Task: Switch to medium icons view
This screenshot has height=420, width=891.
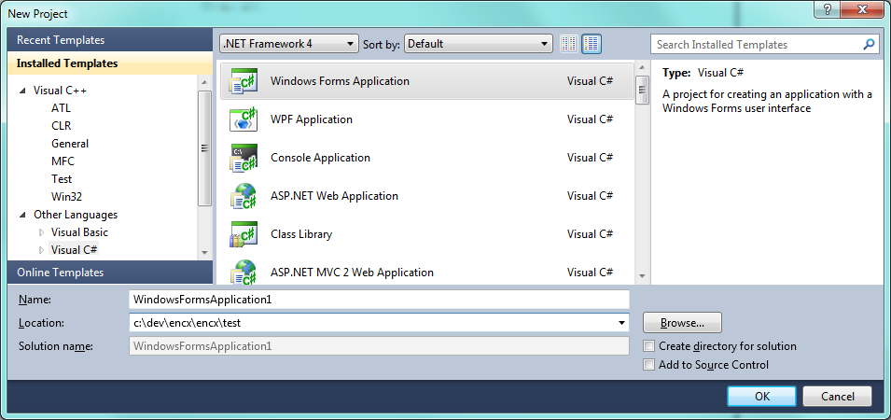Action: pos(592,44)
